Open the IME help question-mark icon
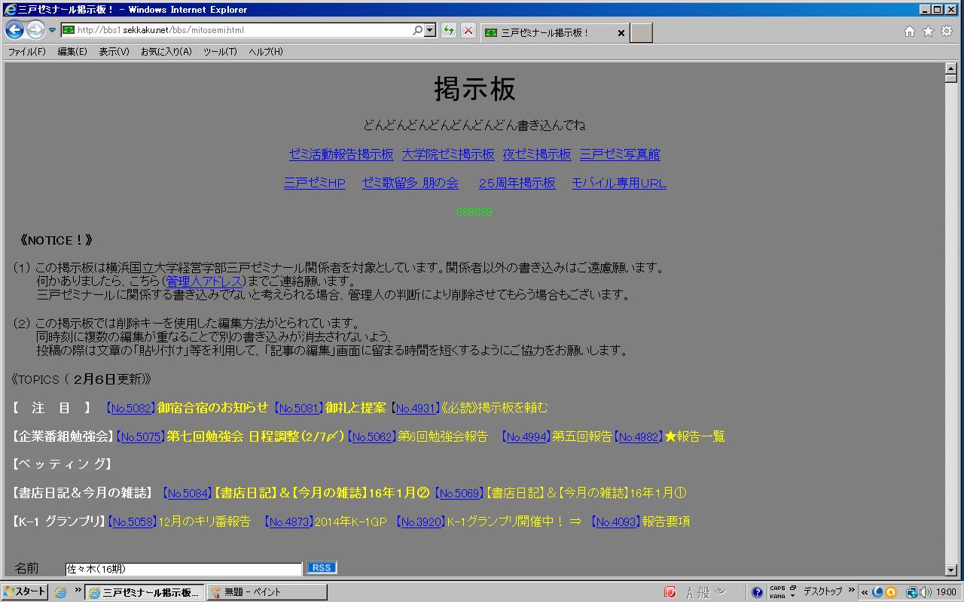Image resolution: width=964 pixels, height=602 pixels. pos(757,592)
